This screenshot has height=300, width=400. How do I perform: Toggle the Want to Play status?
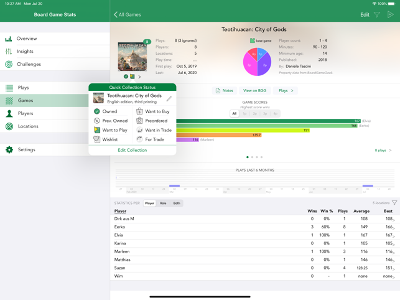click(x=111, y=130)
